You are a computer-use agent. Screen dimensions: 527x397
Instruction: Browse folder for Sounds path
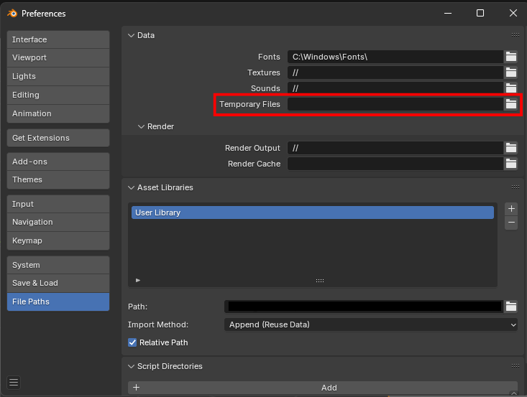tap(511, 88)
